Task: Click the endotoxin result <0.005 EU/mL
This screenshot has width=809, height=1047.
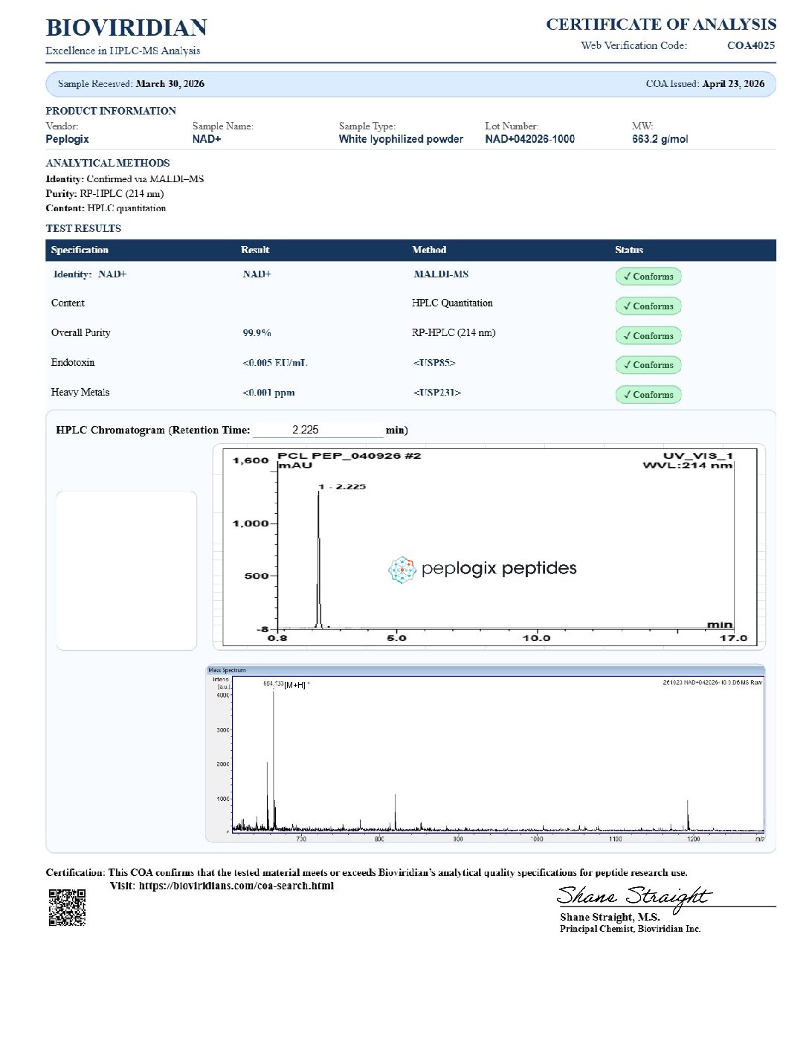Action: (274, 363)
